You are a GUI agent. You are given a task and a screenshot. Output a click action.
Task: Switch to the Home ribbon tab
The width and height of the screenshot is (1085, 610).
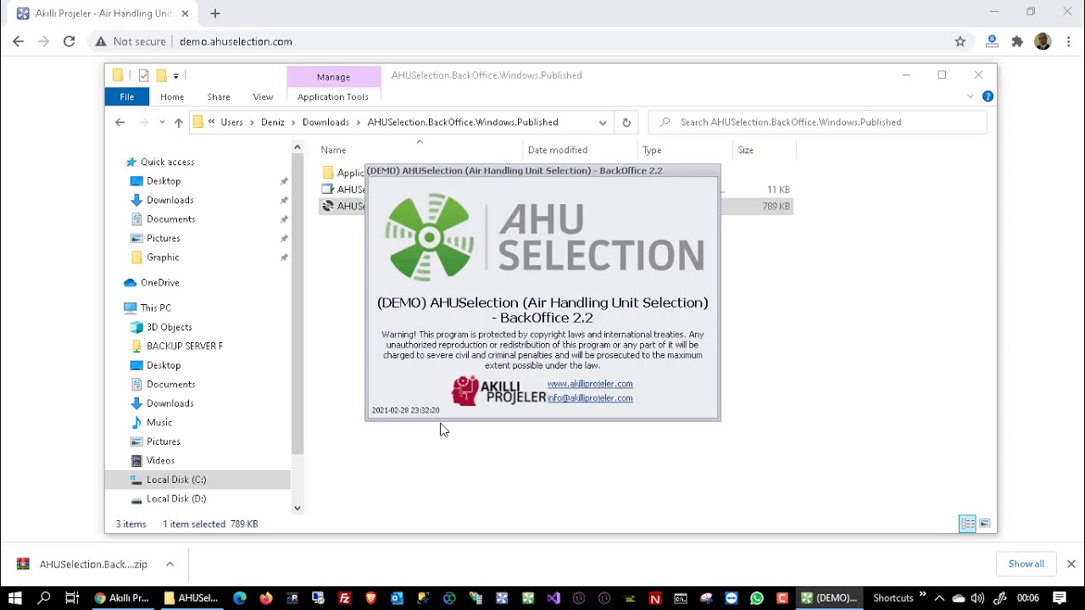coord(172,97)
